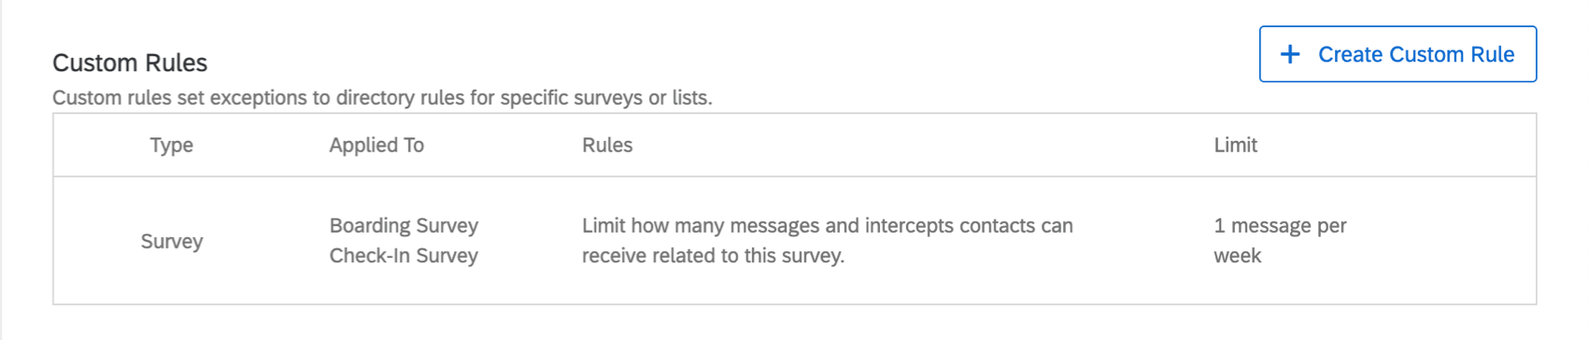Click 'specific surveys or lists' in description
1588x340 pixels.
606,97
